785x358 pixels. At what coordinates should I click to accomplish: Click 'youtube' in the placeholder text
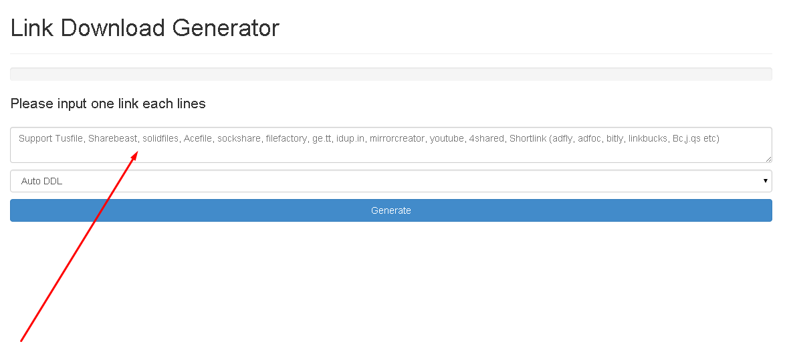click(x=447, y=139)
